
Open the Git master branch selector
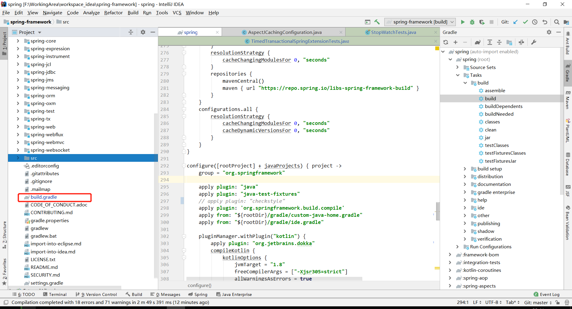pyautogui.click(x=538, y=302)
